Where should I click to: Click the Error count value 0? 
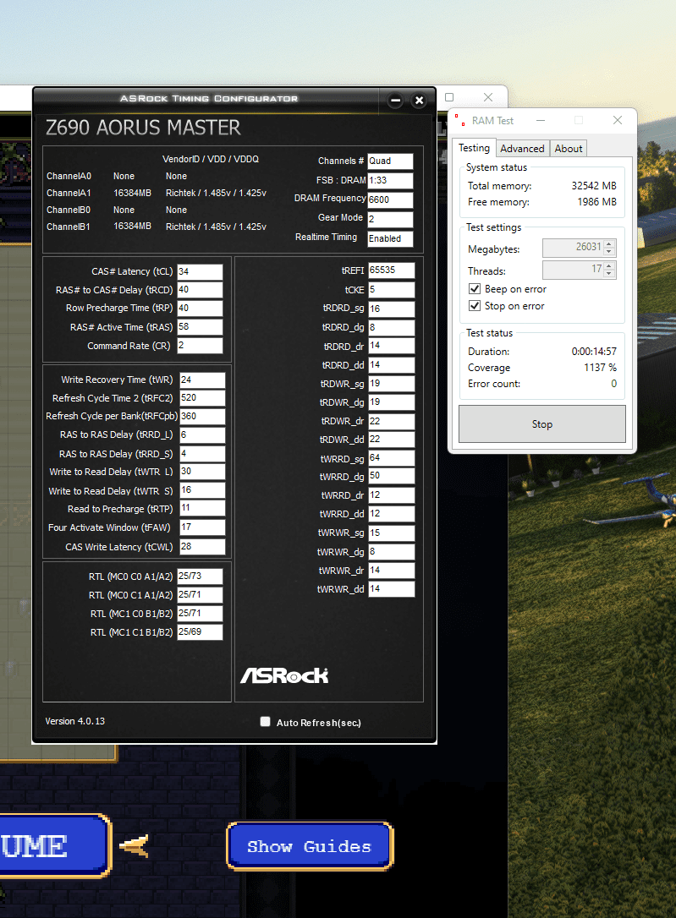pos(614,384)
